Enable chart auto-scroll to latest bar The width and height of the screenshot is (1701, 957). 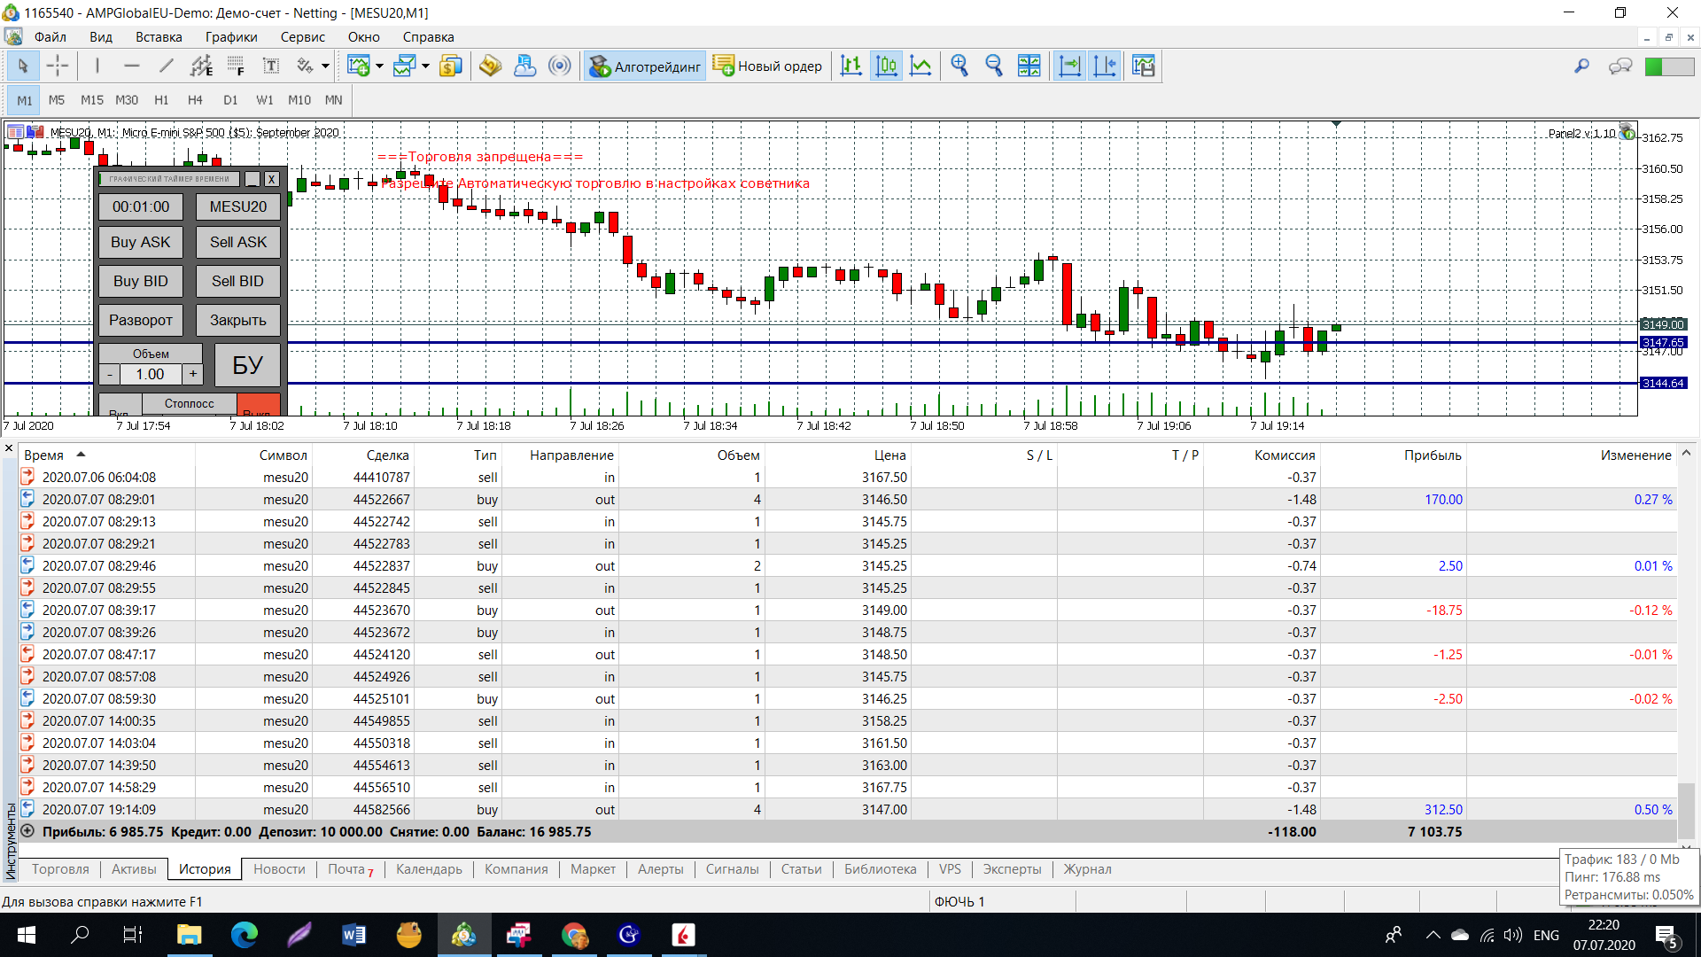1070,66
